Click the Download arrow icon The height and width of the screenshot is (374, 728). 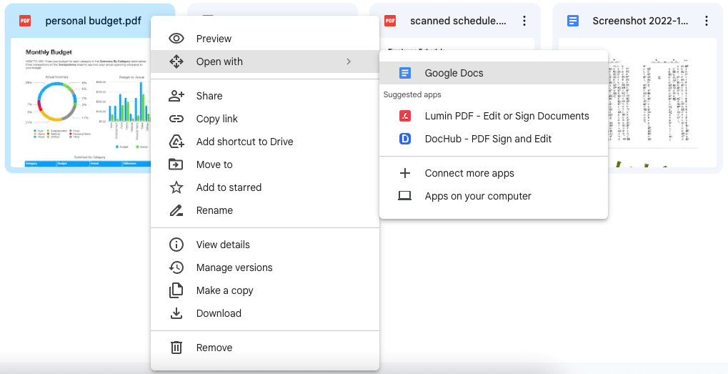pyautogui.click(x=176, y=313)
